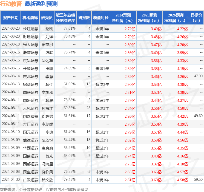
Task: Click researcher 嵇文欣
Action: click(x=47, y=180)
